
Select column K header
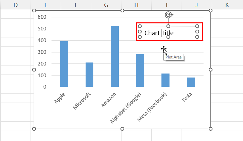click(x=227, y=5)
